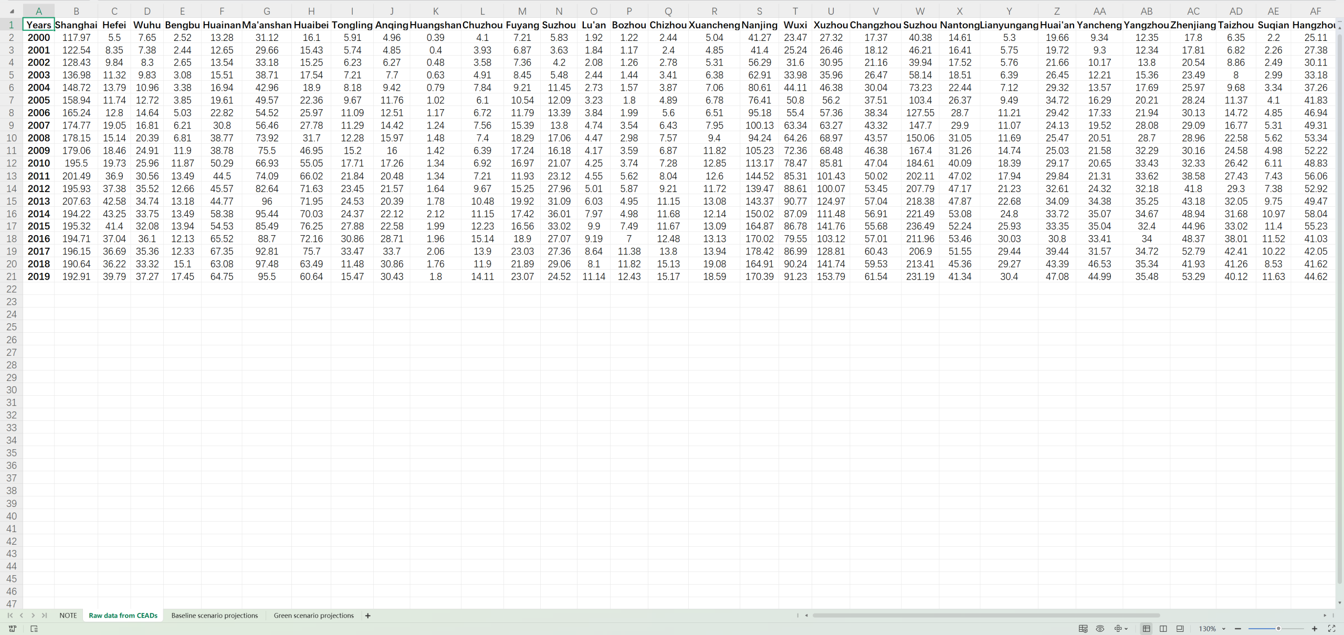Switch to Normal view layout
Image resolution: width=1344 pixels, height=635 pixels.
point(1146,629)
